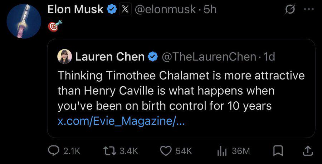Click the 5h post timestamp
This screenshot has height=164, width=322.
[210, 9]
